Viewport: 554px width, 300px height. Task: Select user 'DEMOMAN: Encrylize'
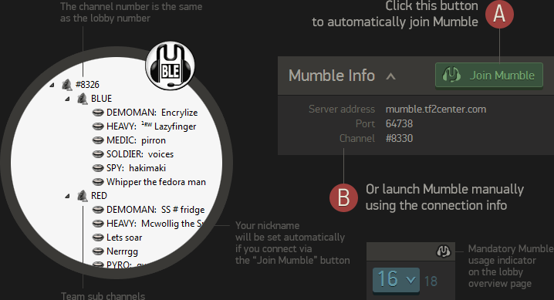[x=152, y=113]
